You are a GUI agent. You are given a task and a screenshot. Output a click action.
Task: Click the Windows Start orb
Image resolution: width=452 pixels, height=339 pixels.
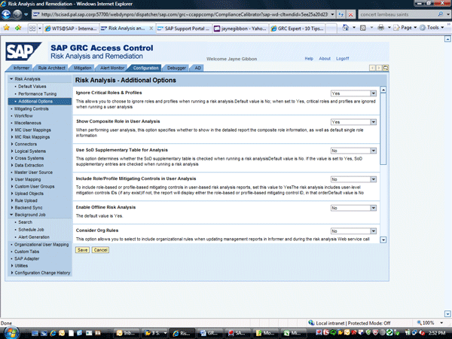[11, 333]
